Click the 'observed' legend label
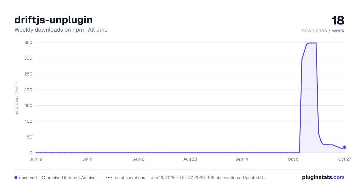The width and height of the screenshot is (359, 188). [x=28, y=178]
